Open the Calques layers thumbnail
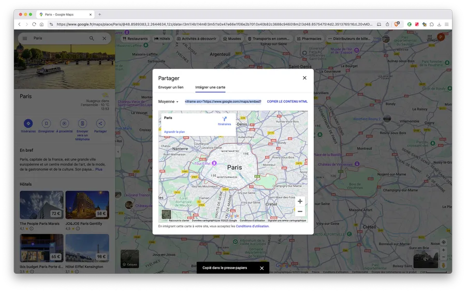Viewport: 466px width, 292px height. pos(130,259)
